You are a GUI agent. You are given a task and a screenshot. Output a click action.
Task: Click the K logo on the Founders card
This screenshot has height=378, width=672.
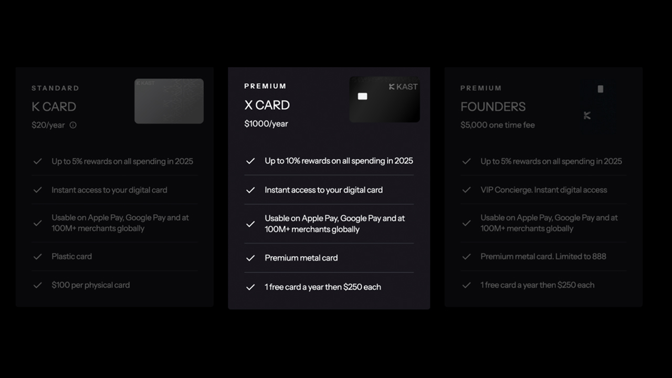[x=587, y=115]
